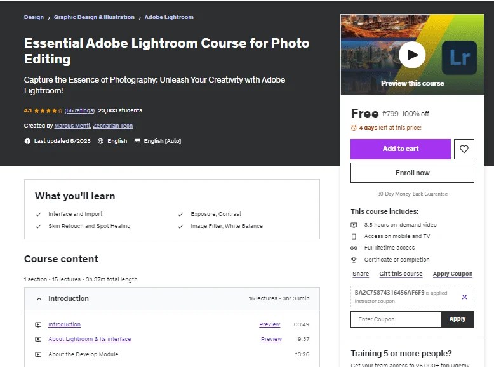This screenshot has height=367, width=494.
Task: Click Gift this course
Action: tap(401, 274)
